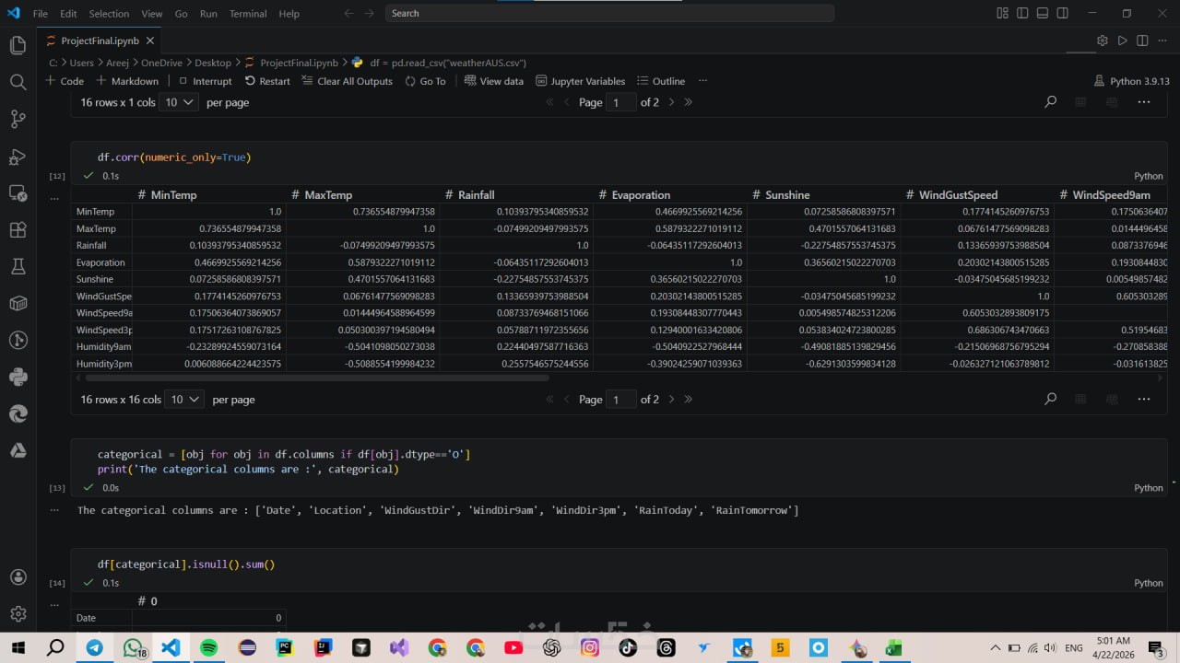Click search icon in 16 rows x 16 cols table

pos(1050,399)
